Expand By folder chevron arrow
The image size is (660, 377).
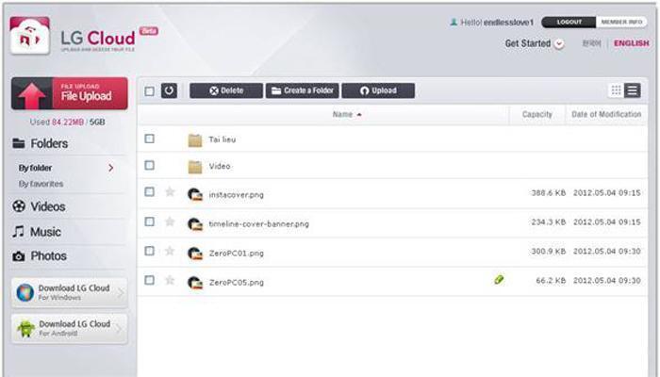pyautogui.click(x=111, y=168)
